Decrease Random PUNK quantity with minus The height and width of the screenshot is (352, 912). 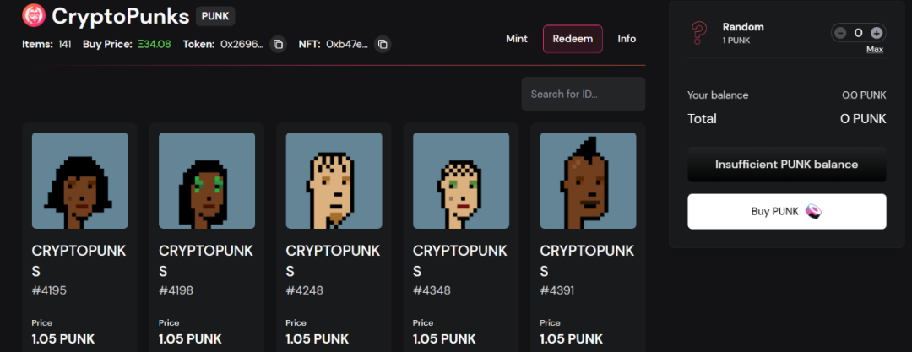840,33
